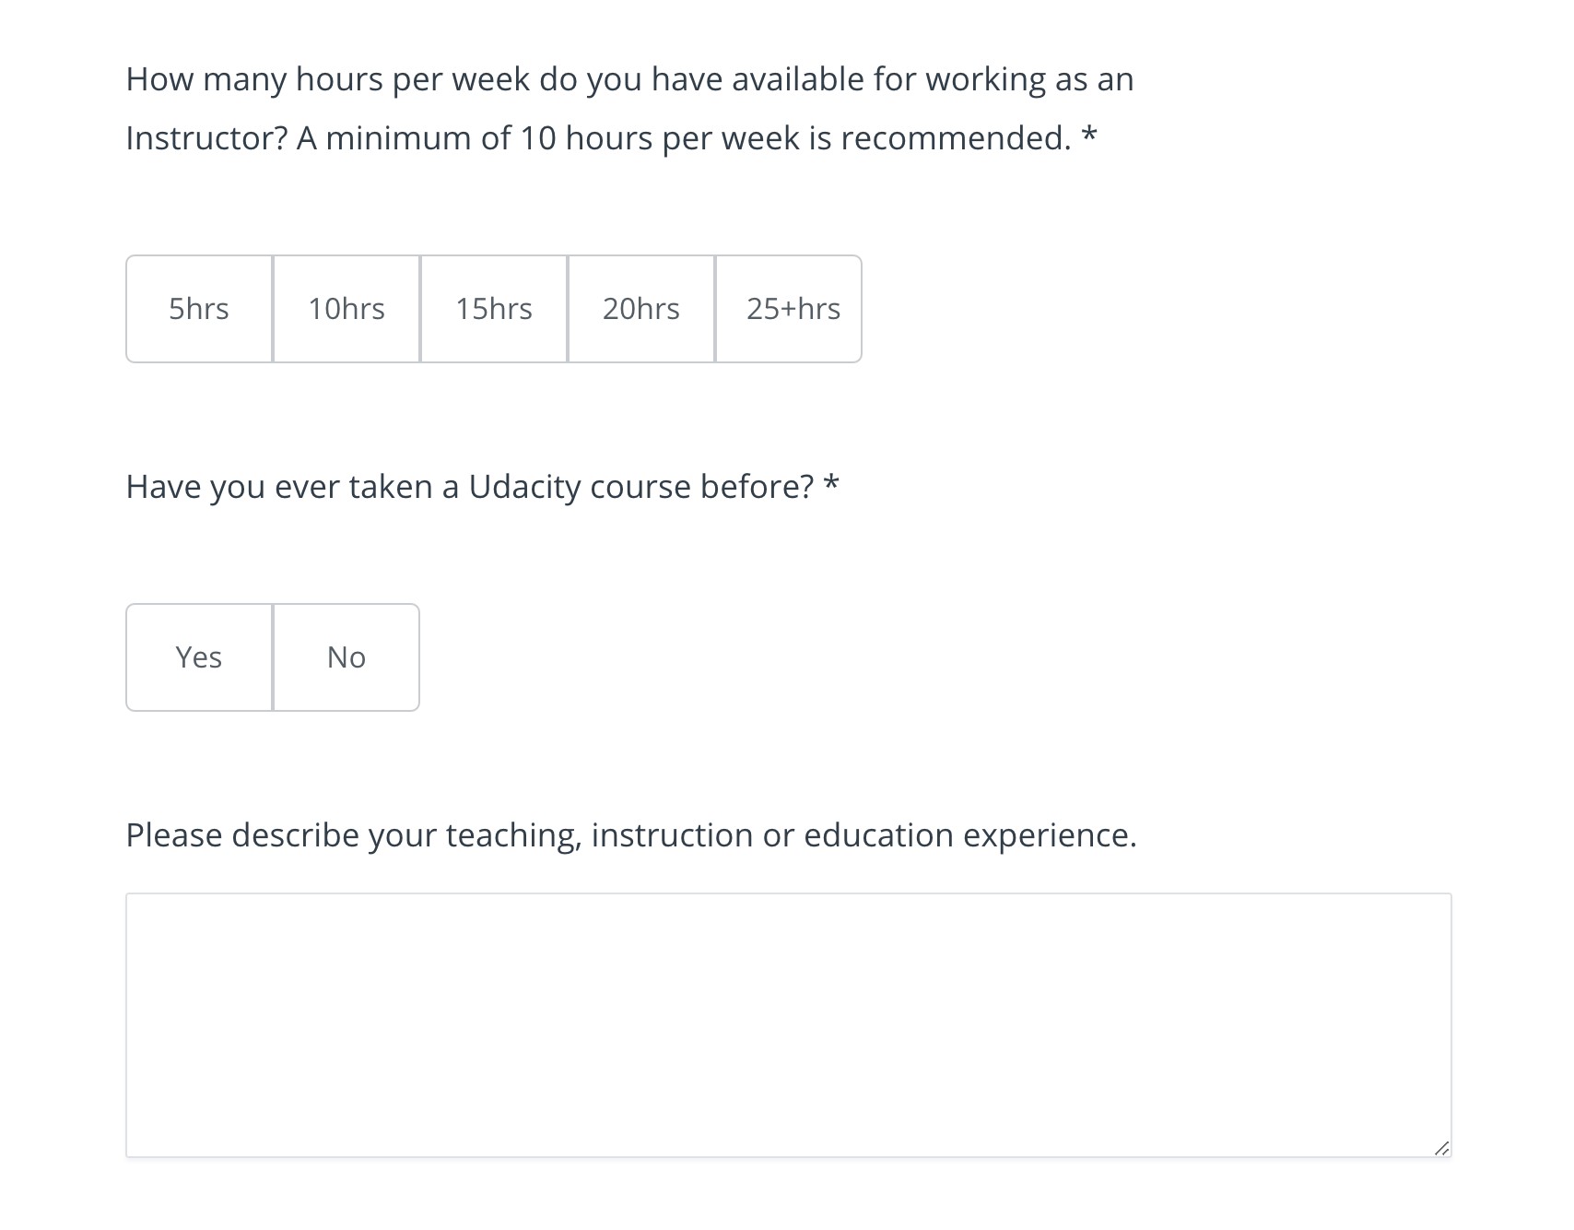Select the 20hrs availability option
The image size is (1574, 1230).
[x=640, y=309]
